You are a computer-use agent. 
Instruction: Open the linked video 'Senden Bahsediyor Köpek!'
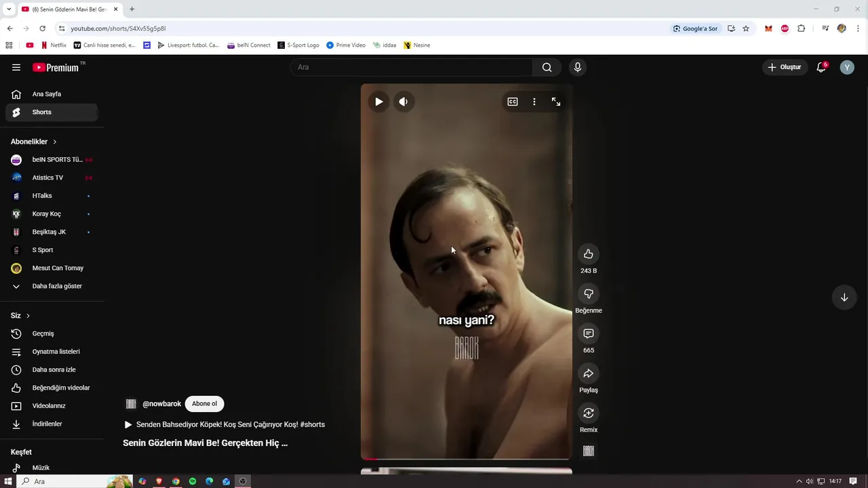point(224,424)
